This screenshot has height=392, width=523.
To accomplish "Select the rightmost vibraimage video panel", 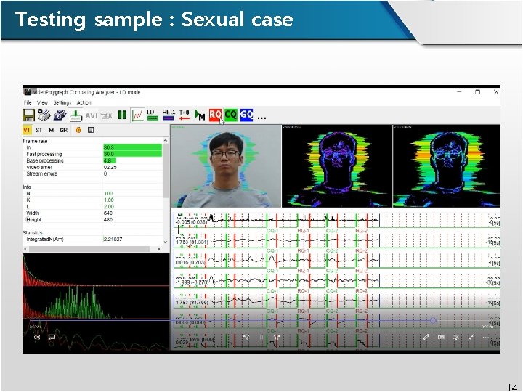I will 447,166.
